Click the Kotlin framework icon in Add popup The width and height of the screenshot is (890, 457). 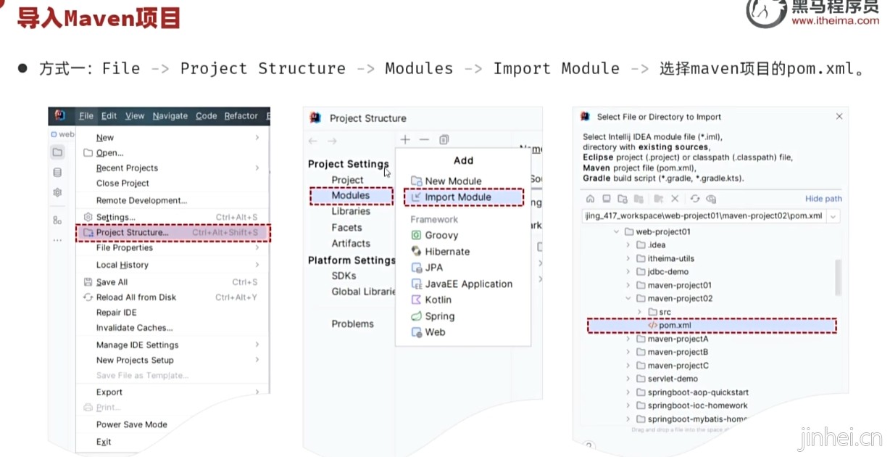click(416, 300)
